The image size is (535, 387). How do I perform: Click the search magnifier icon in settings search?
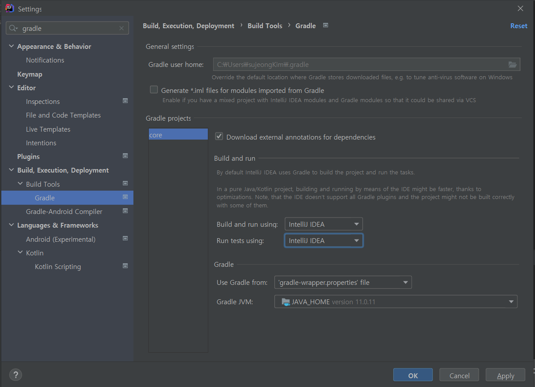(13, 28)
